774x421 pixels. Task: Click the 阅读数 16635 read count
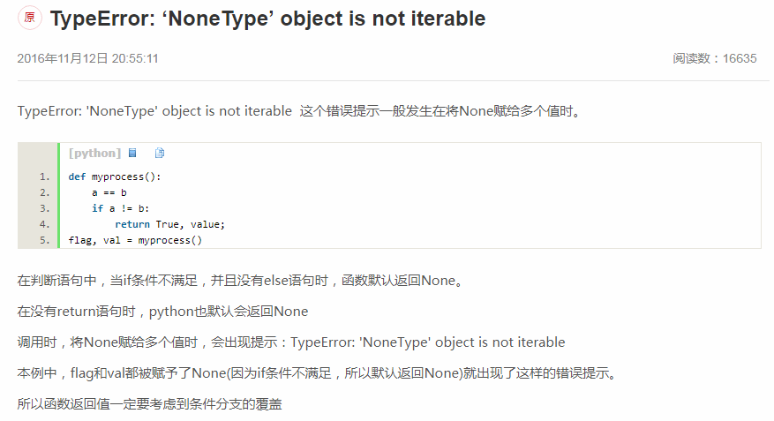pos(714,59)
